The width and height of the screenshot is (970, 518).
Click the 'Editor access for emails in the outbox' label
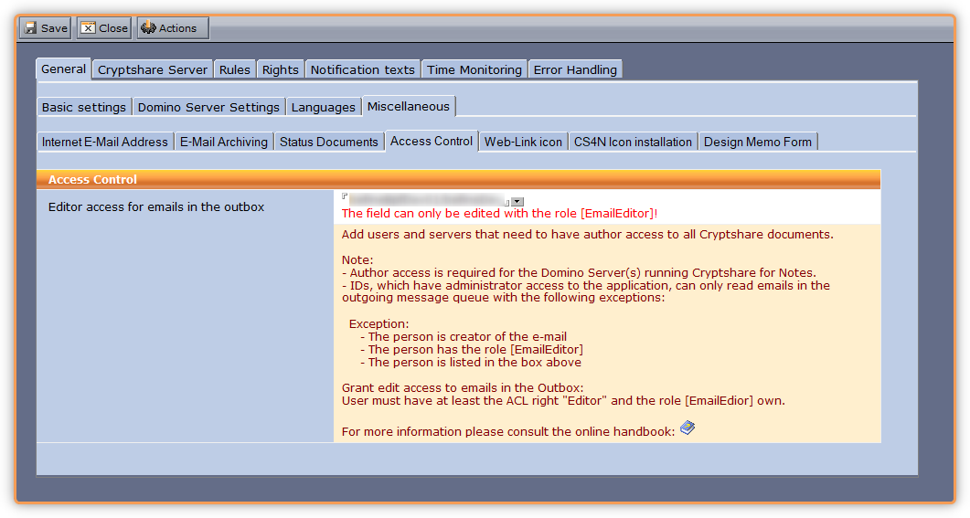pyautogui.click(x=156, y=207)
